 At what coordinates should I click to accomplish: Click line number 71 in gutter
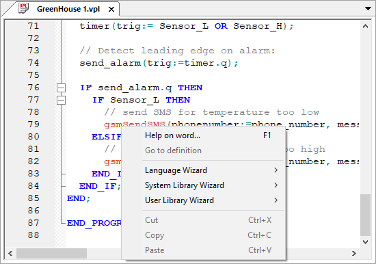click(x=33, y=26)
